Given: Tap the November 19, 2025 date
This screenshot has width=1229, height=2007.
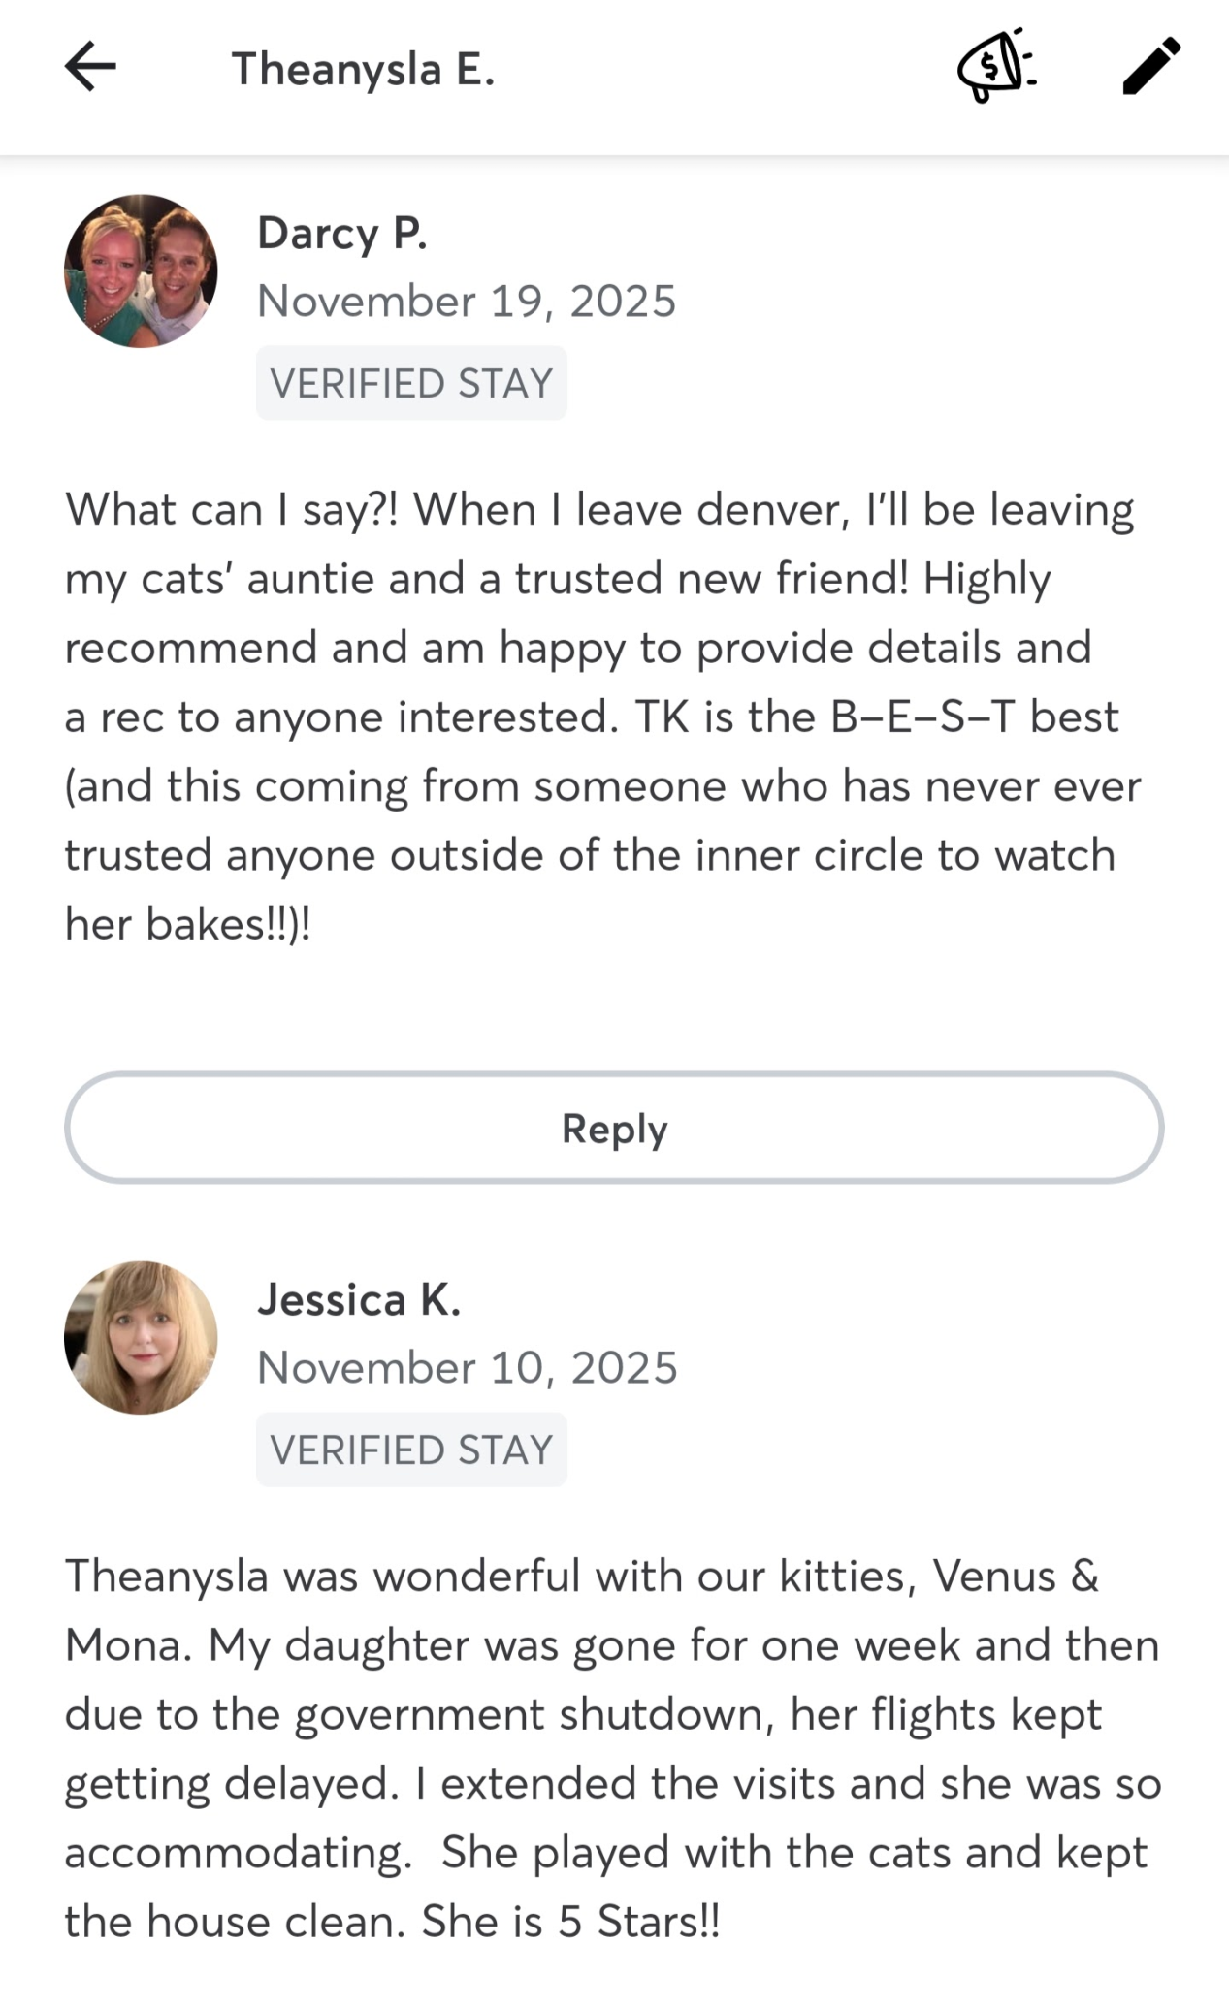Looking at the screenshot, I should [467, 302].
